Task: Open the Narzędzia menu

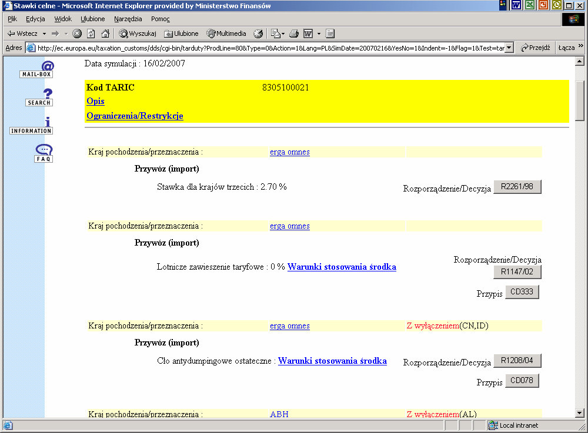Action: (128, 19)
